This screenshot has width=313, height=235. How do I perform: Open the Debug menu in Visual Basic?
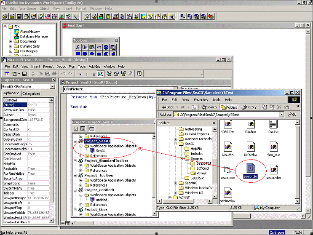pos(61,67)
